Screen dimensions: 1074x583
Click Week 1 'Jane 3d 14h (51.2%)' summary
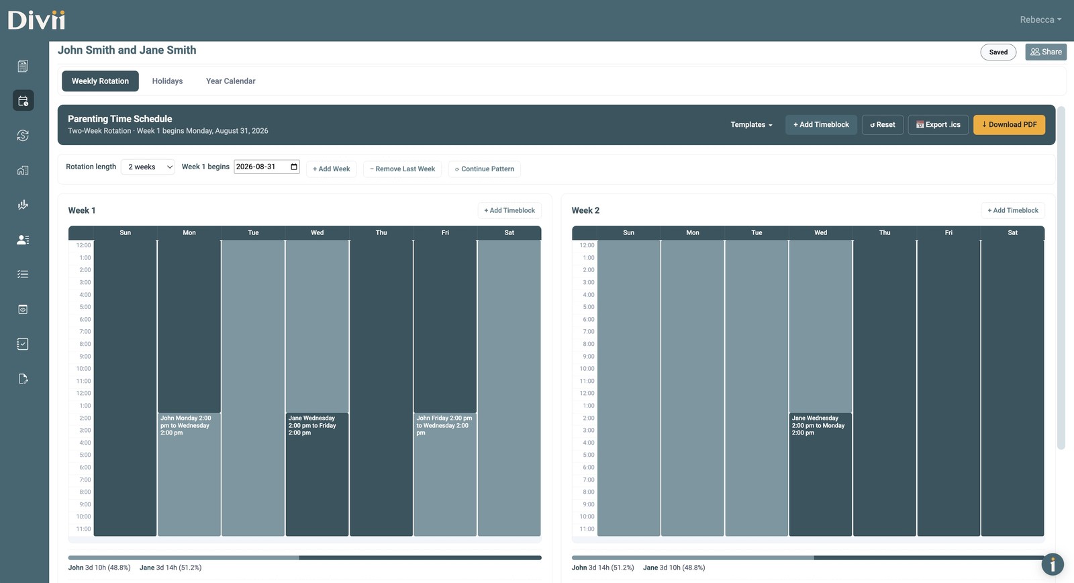(x=170, y=568)
